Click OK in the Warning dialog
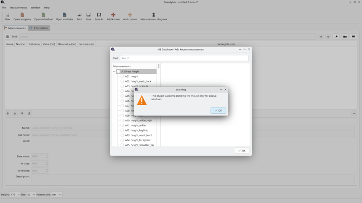Screen dimensions: 362x203 coord(218,110)
